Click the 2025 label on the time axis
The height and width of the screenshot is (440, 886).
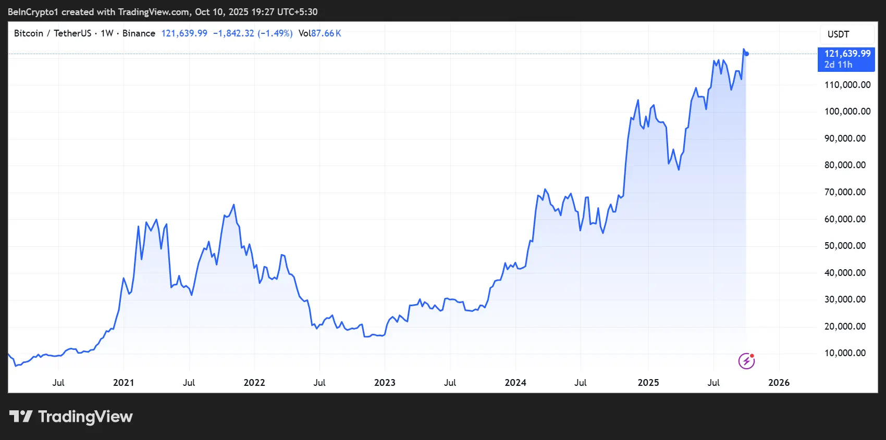(x=648, y=383)
